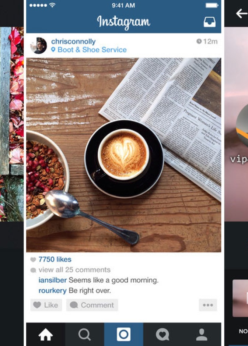248x346 pixels.
Task: Open the Activity heart bubble tab
Action: [x=163, y=334]
